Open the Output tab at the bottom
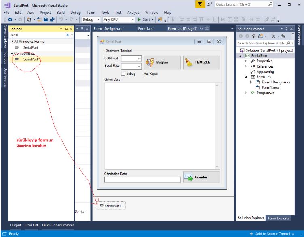Screen dimensions: 304x237 tap(15, 225)
